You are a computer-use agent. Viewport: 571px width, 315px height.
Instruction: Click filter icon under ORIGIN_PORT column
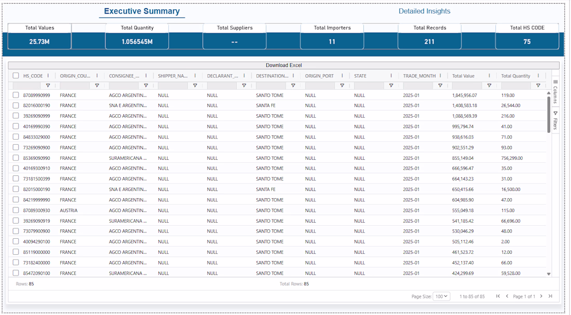click(x=342, y=85)
